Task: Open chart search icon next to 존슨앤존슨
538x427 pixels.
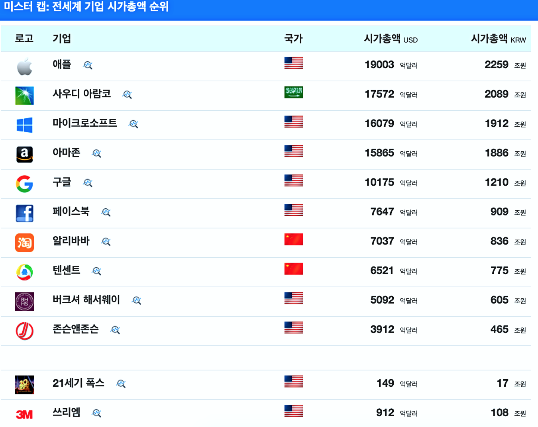Action: 116,330
